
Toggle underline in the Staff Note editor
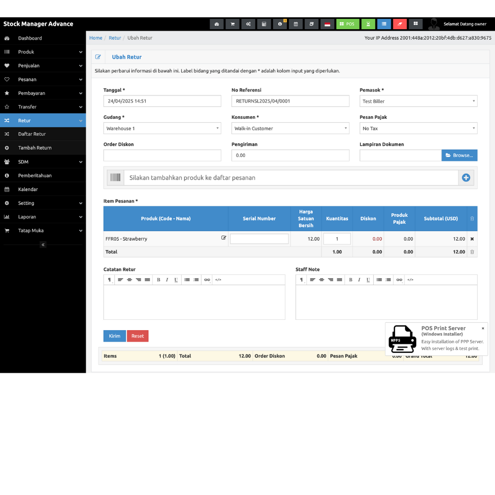tap(368, 280)
